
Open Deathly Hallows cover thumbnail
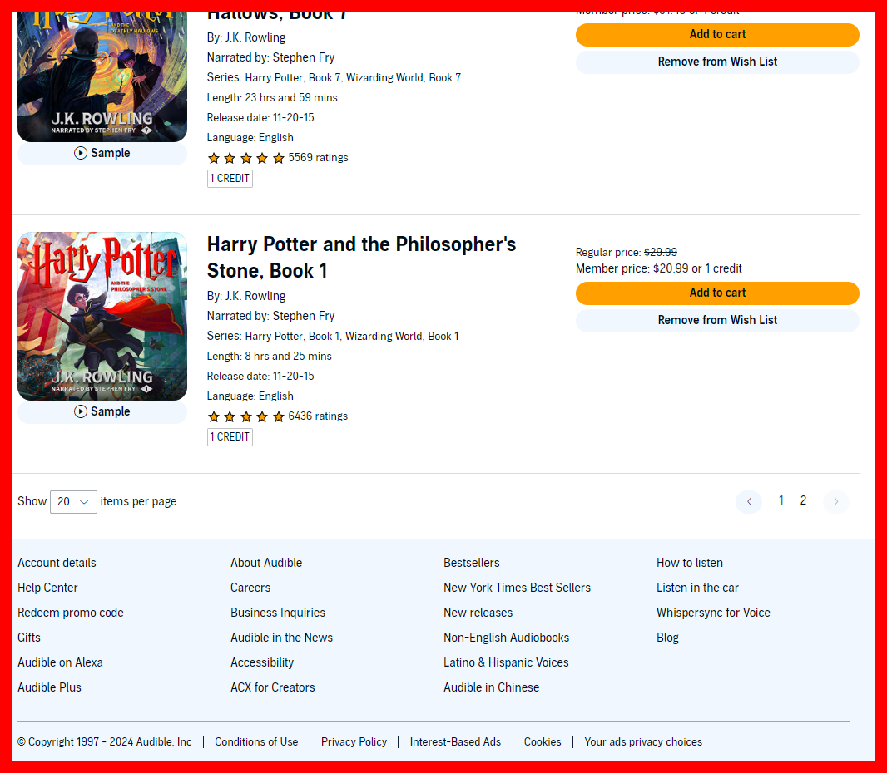[102, 76]
